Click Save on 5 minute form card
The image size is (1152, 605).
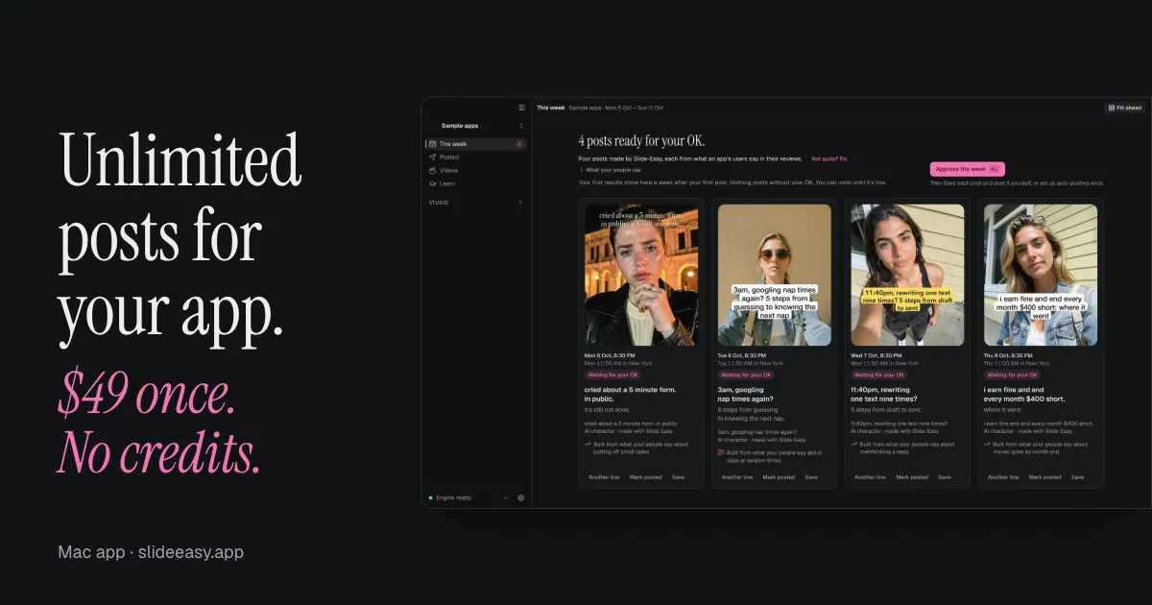pos(678,477)
